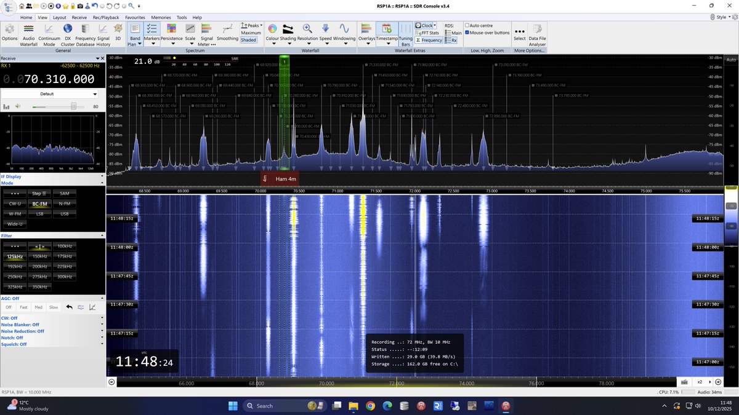This screenshot has width=739, height=415.
Task: Select USB mode
Action: click(64, 213)
